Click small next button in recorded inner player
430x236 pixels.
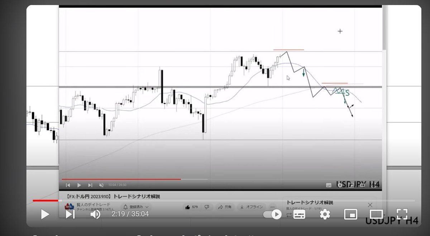90,185
